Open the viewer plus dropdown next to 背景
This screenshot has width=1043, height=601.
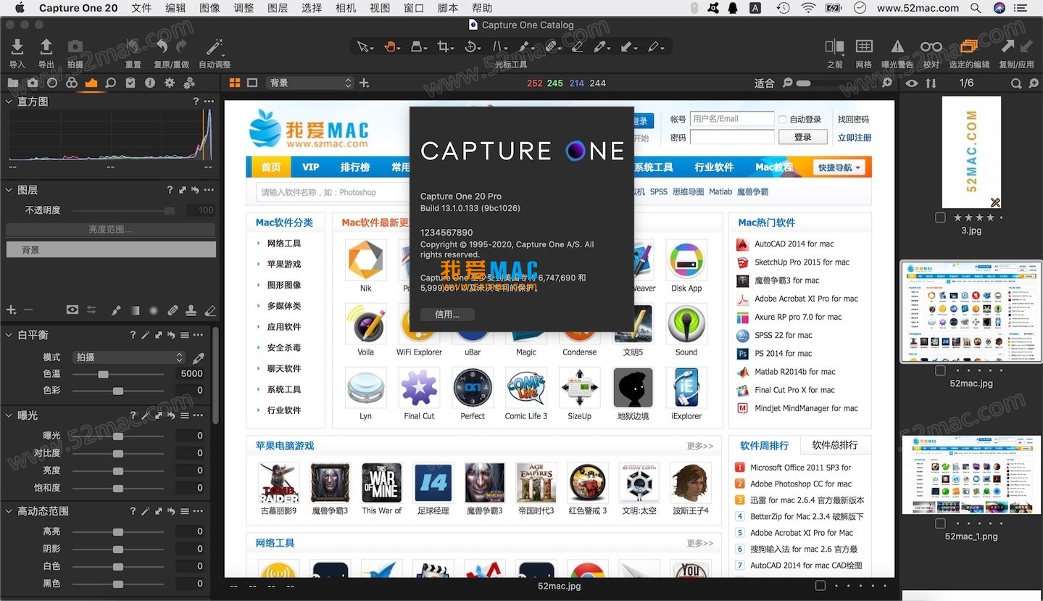pos(365,83)
